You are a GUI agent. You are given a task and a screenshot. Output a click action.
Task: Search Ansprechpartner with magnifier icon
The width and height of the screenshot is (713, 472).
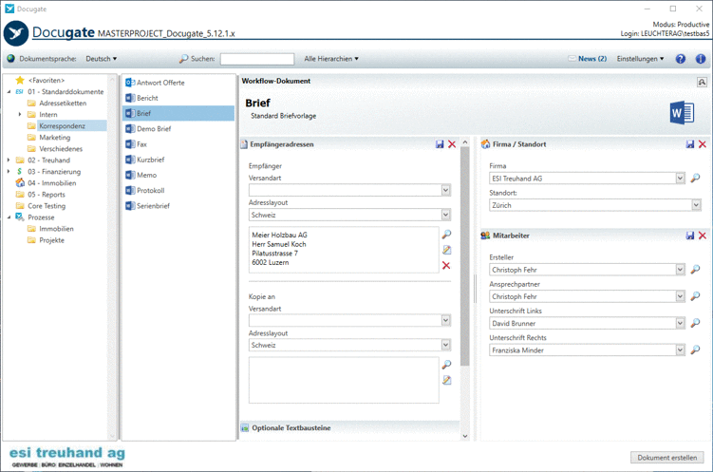click(695, 296)
